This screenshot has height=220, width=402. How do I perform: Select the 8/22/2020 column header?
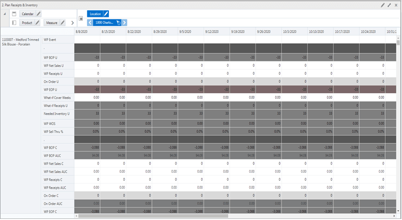coord(139,32)
